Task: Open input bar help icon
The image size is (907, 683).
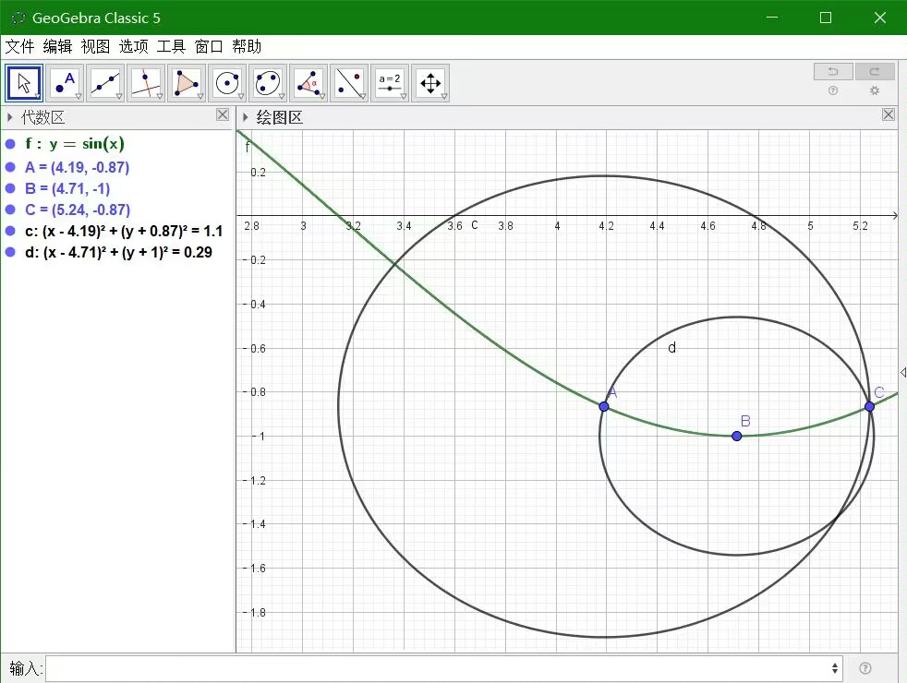Action: (865, 668)
